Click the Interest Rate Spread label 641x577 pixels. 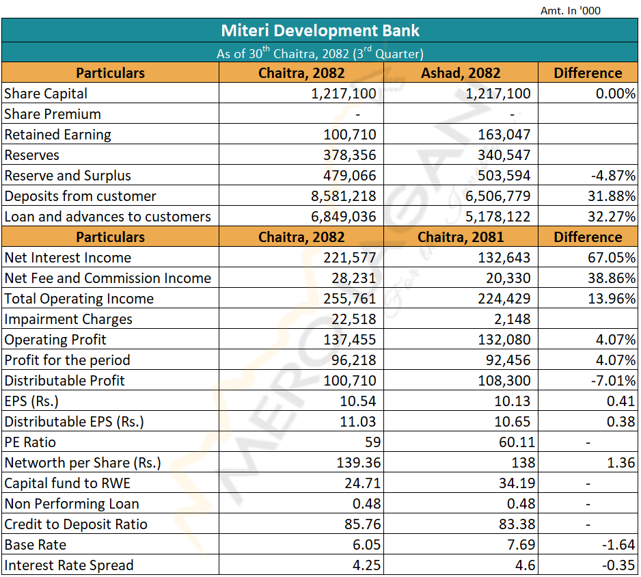click(69, 565)
